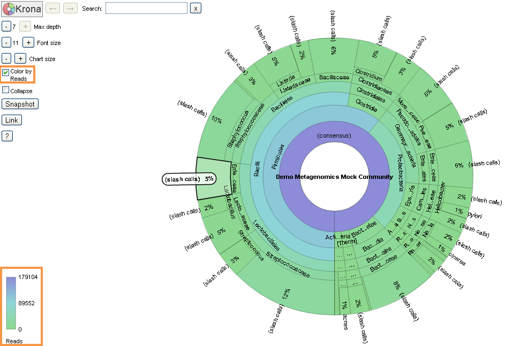Image resolution: width=512 pixels, height=346 pixels.
Task: Decrease font size with minus button
Action: (6, 42)
